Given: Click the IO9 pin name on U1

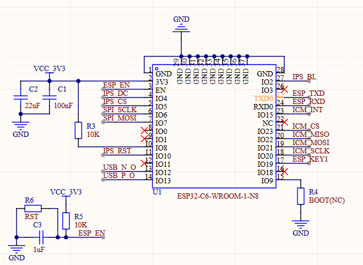Looking at the screenshot, I should pos(267,181).
